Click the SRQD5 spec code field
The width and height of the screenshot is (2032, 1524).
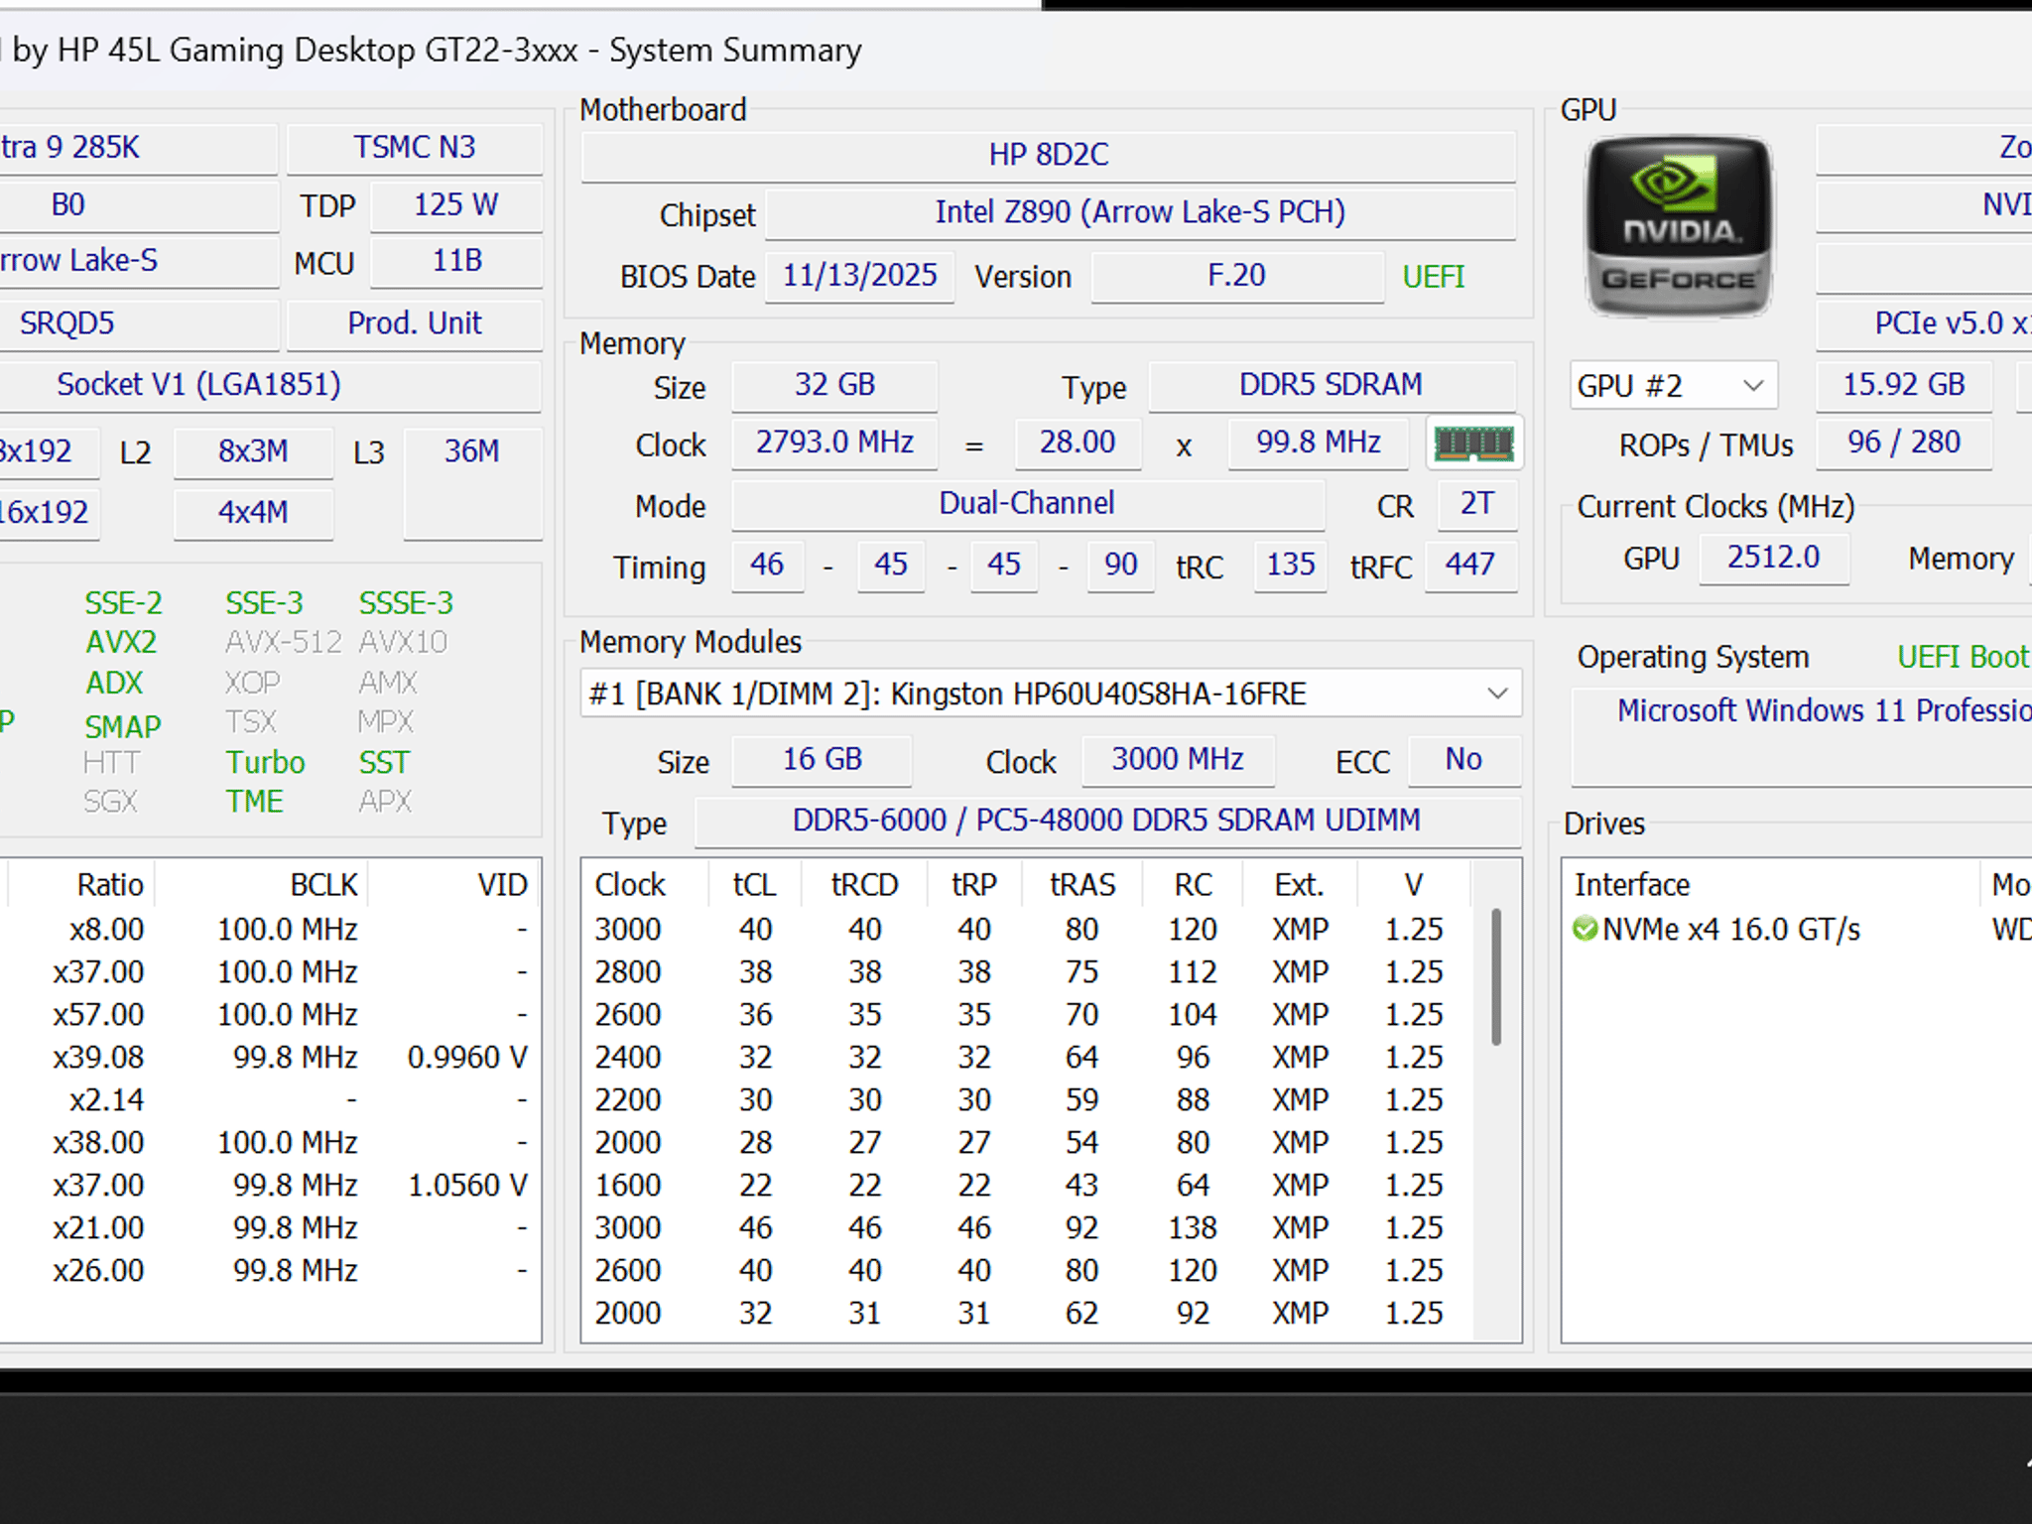(x=139, y=324)
